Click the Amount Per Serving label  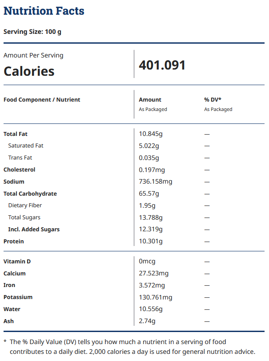click(x=33, y=55)
